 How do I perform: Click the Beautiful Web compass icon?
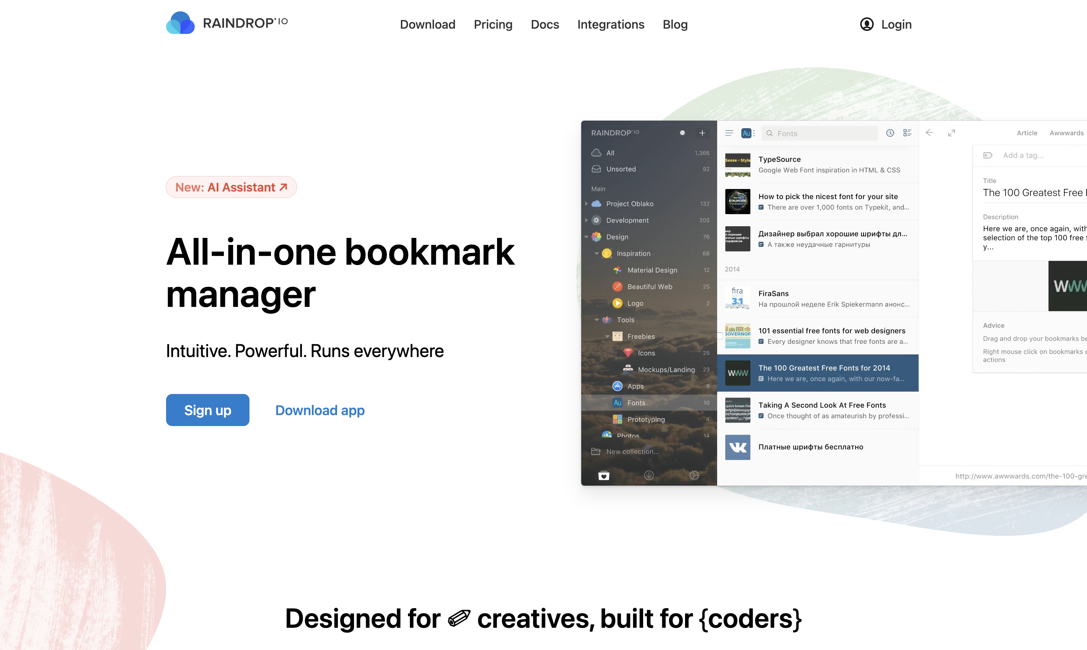(617, 287)
